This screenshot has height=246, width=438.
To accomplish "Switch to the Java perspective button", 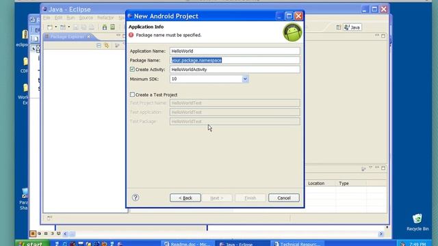I will coord(352,27).
